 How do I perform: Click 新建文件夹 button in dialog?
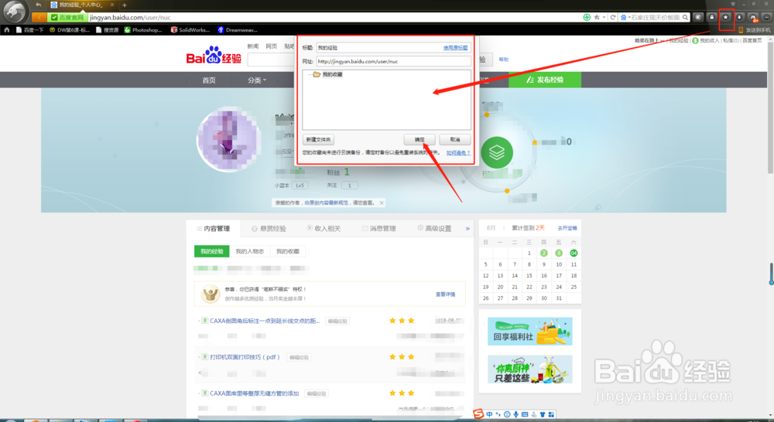tap(318, 140)
